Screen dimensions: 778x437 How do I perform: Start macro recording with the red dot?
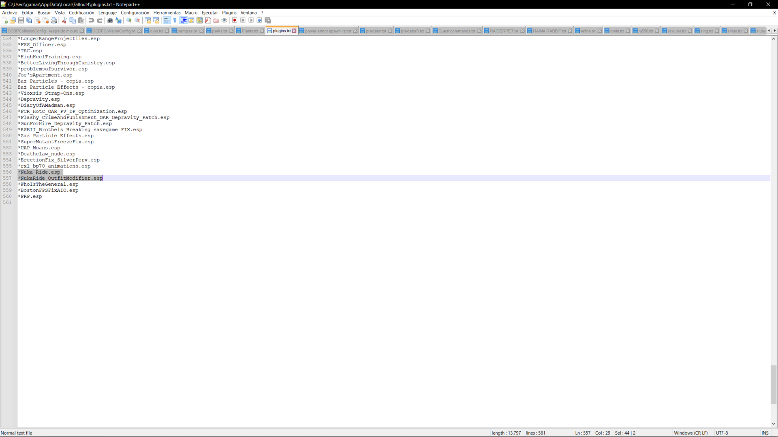click(x=235, y=20)
